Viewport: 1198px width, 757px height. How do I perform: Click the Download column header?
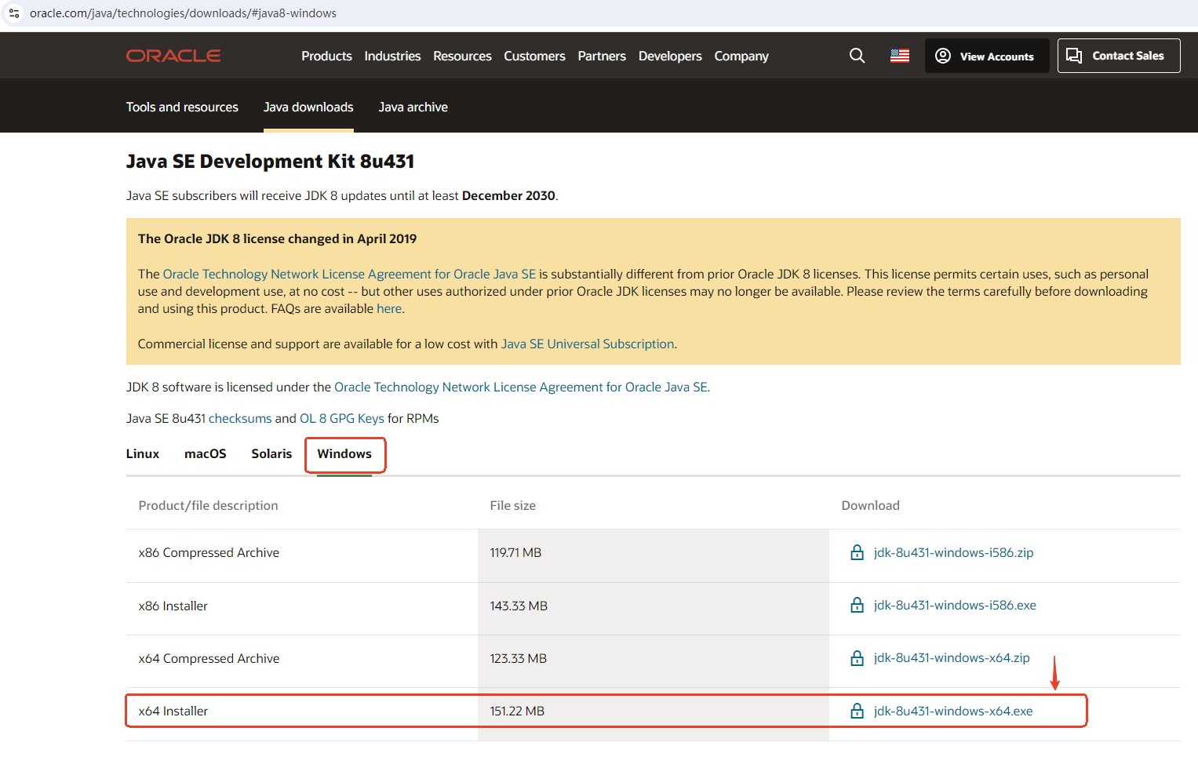(x=870, y=505)
